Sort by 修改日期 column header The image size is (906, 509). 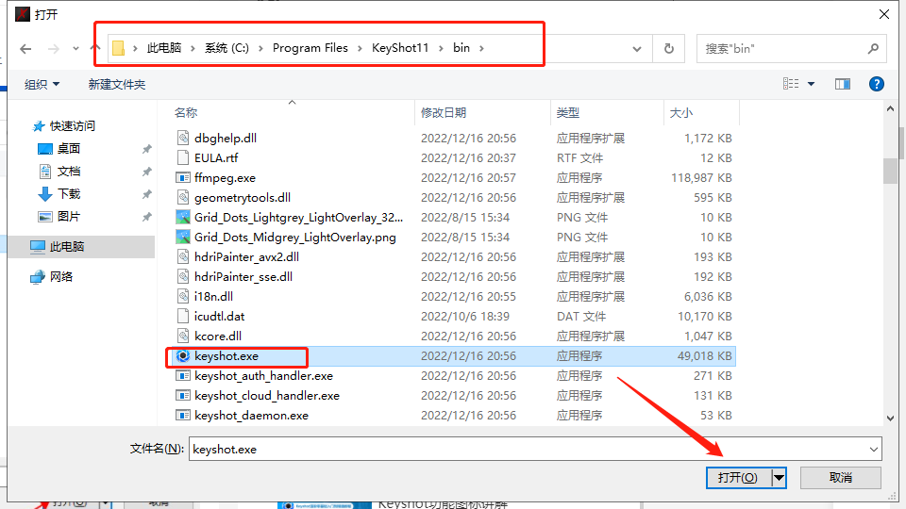483,112
